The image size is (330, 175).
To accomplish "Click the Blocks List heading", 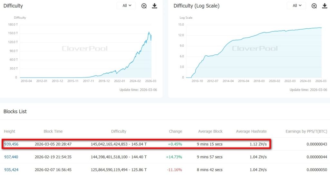I will (15, 112).
